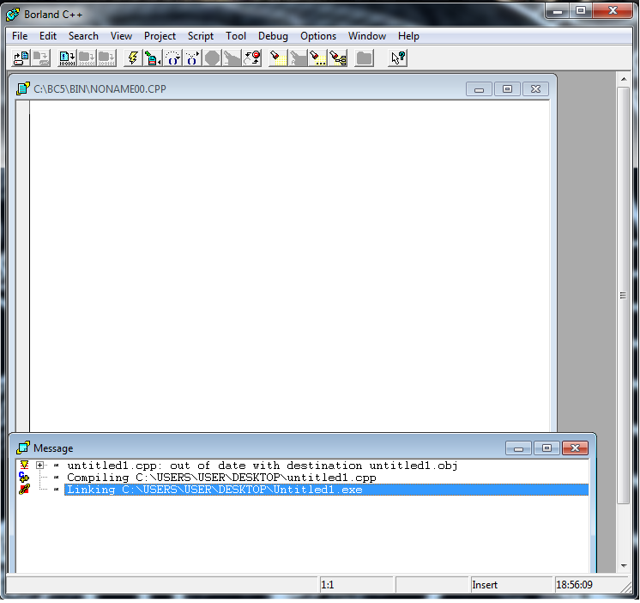Select the 'Linking ...Untitled1.exe' message row
This screenshot has height=603, width=640.
[326, 490]
